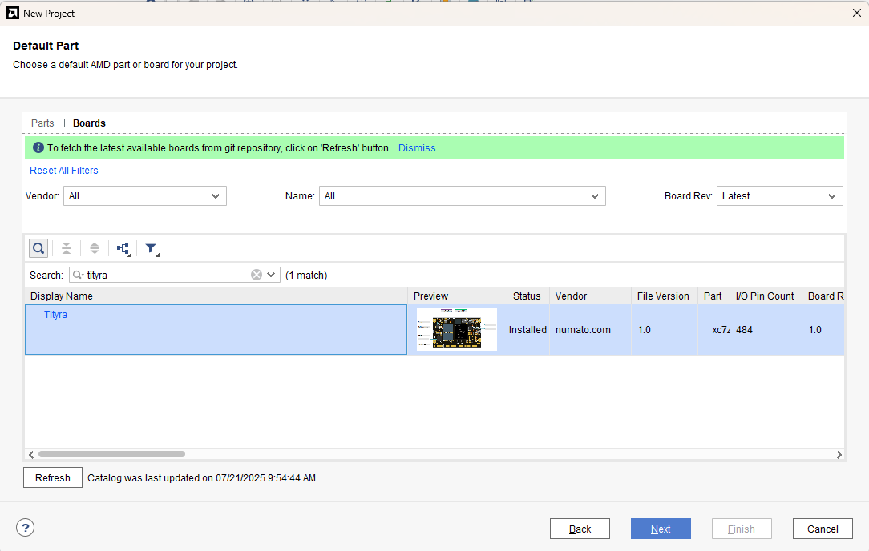Click the Collapse All toolbar icon
Viewport: 869px width, 551px height.
pyautogui.click(x=67, y=248)
